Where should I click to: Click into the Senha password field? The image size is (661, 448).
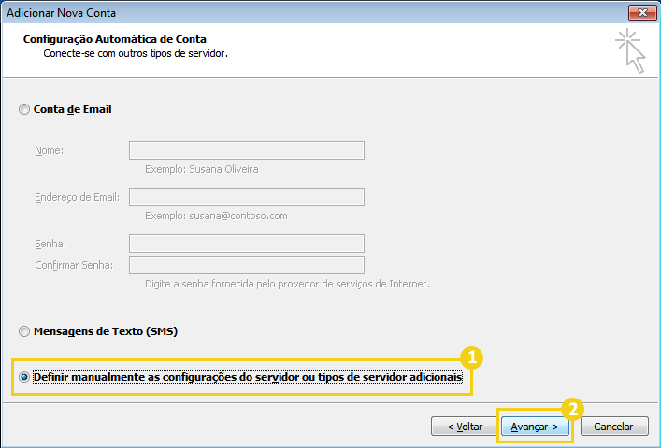coord(246,243)
